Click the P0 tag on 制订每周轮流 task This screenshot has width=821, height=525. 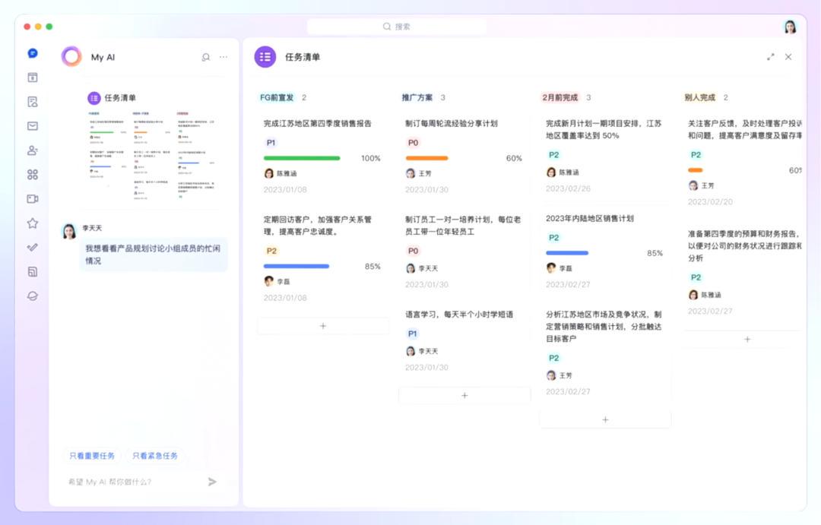(x=413, y=142)
